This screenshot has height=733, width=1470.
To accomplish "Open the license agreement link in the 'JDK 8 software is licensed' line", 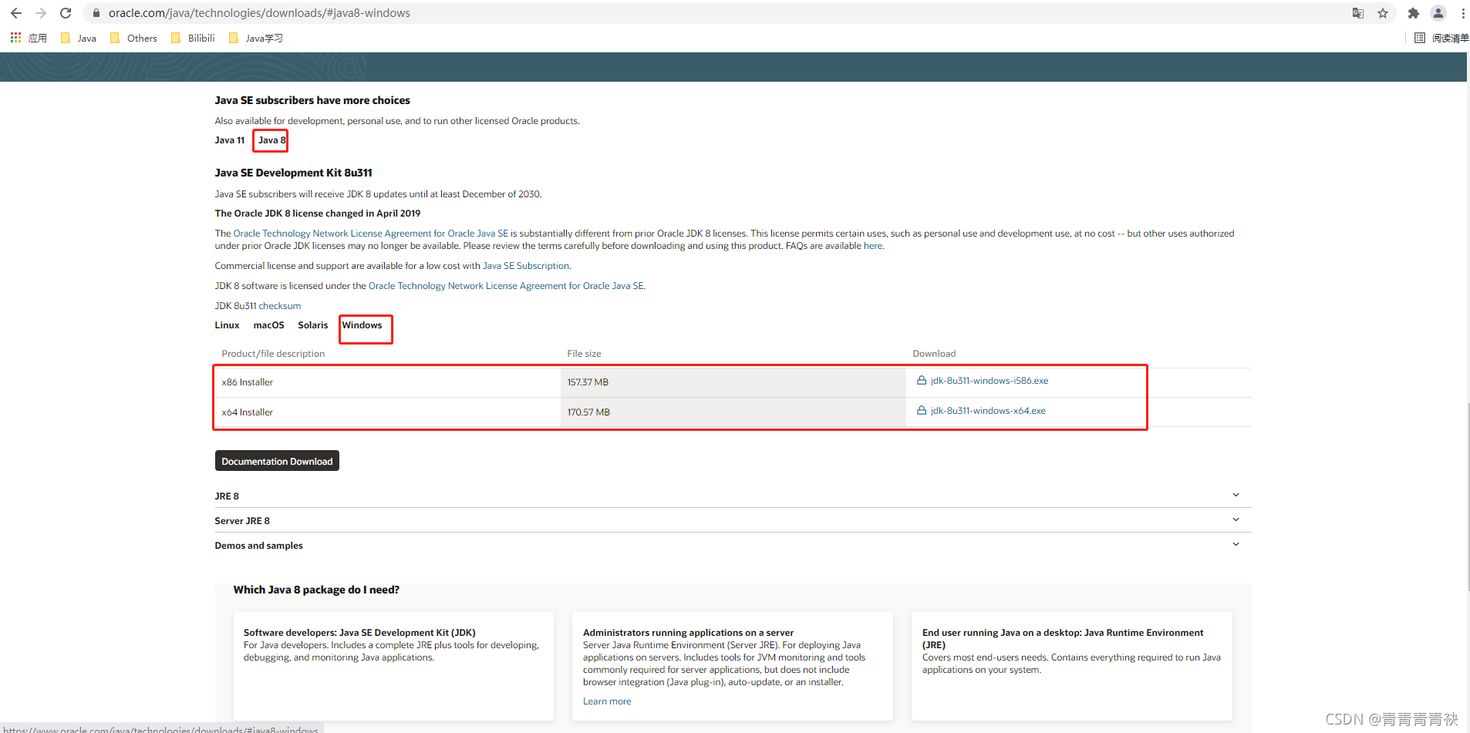I will click(x=506, y=286).
